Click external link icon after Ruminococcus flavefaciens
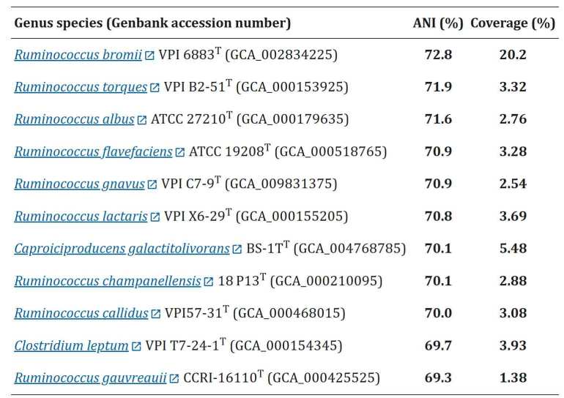The width and height of the screenshot is (564, 398). coord(180,152)
